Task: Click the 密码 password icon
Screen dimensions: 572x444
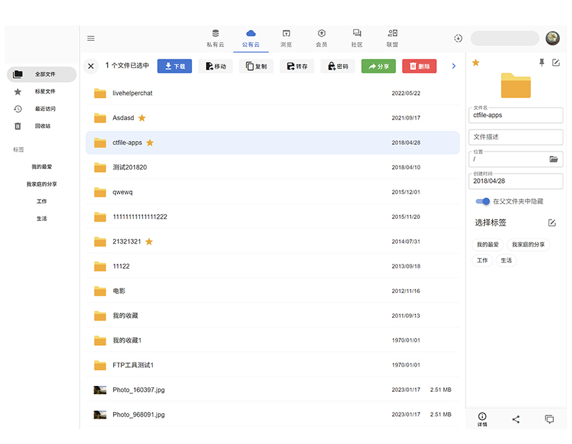Action: [337, 66]
